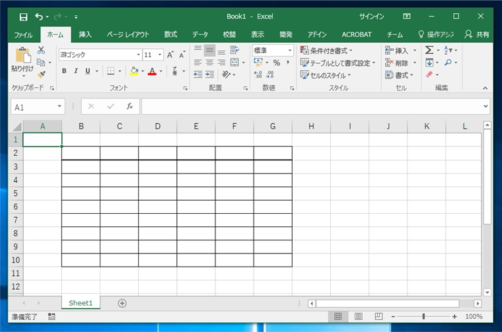Click the Paste clipboard icon
The image size is (502, 332).
(23, 55)
